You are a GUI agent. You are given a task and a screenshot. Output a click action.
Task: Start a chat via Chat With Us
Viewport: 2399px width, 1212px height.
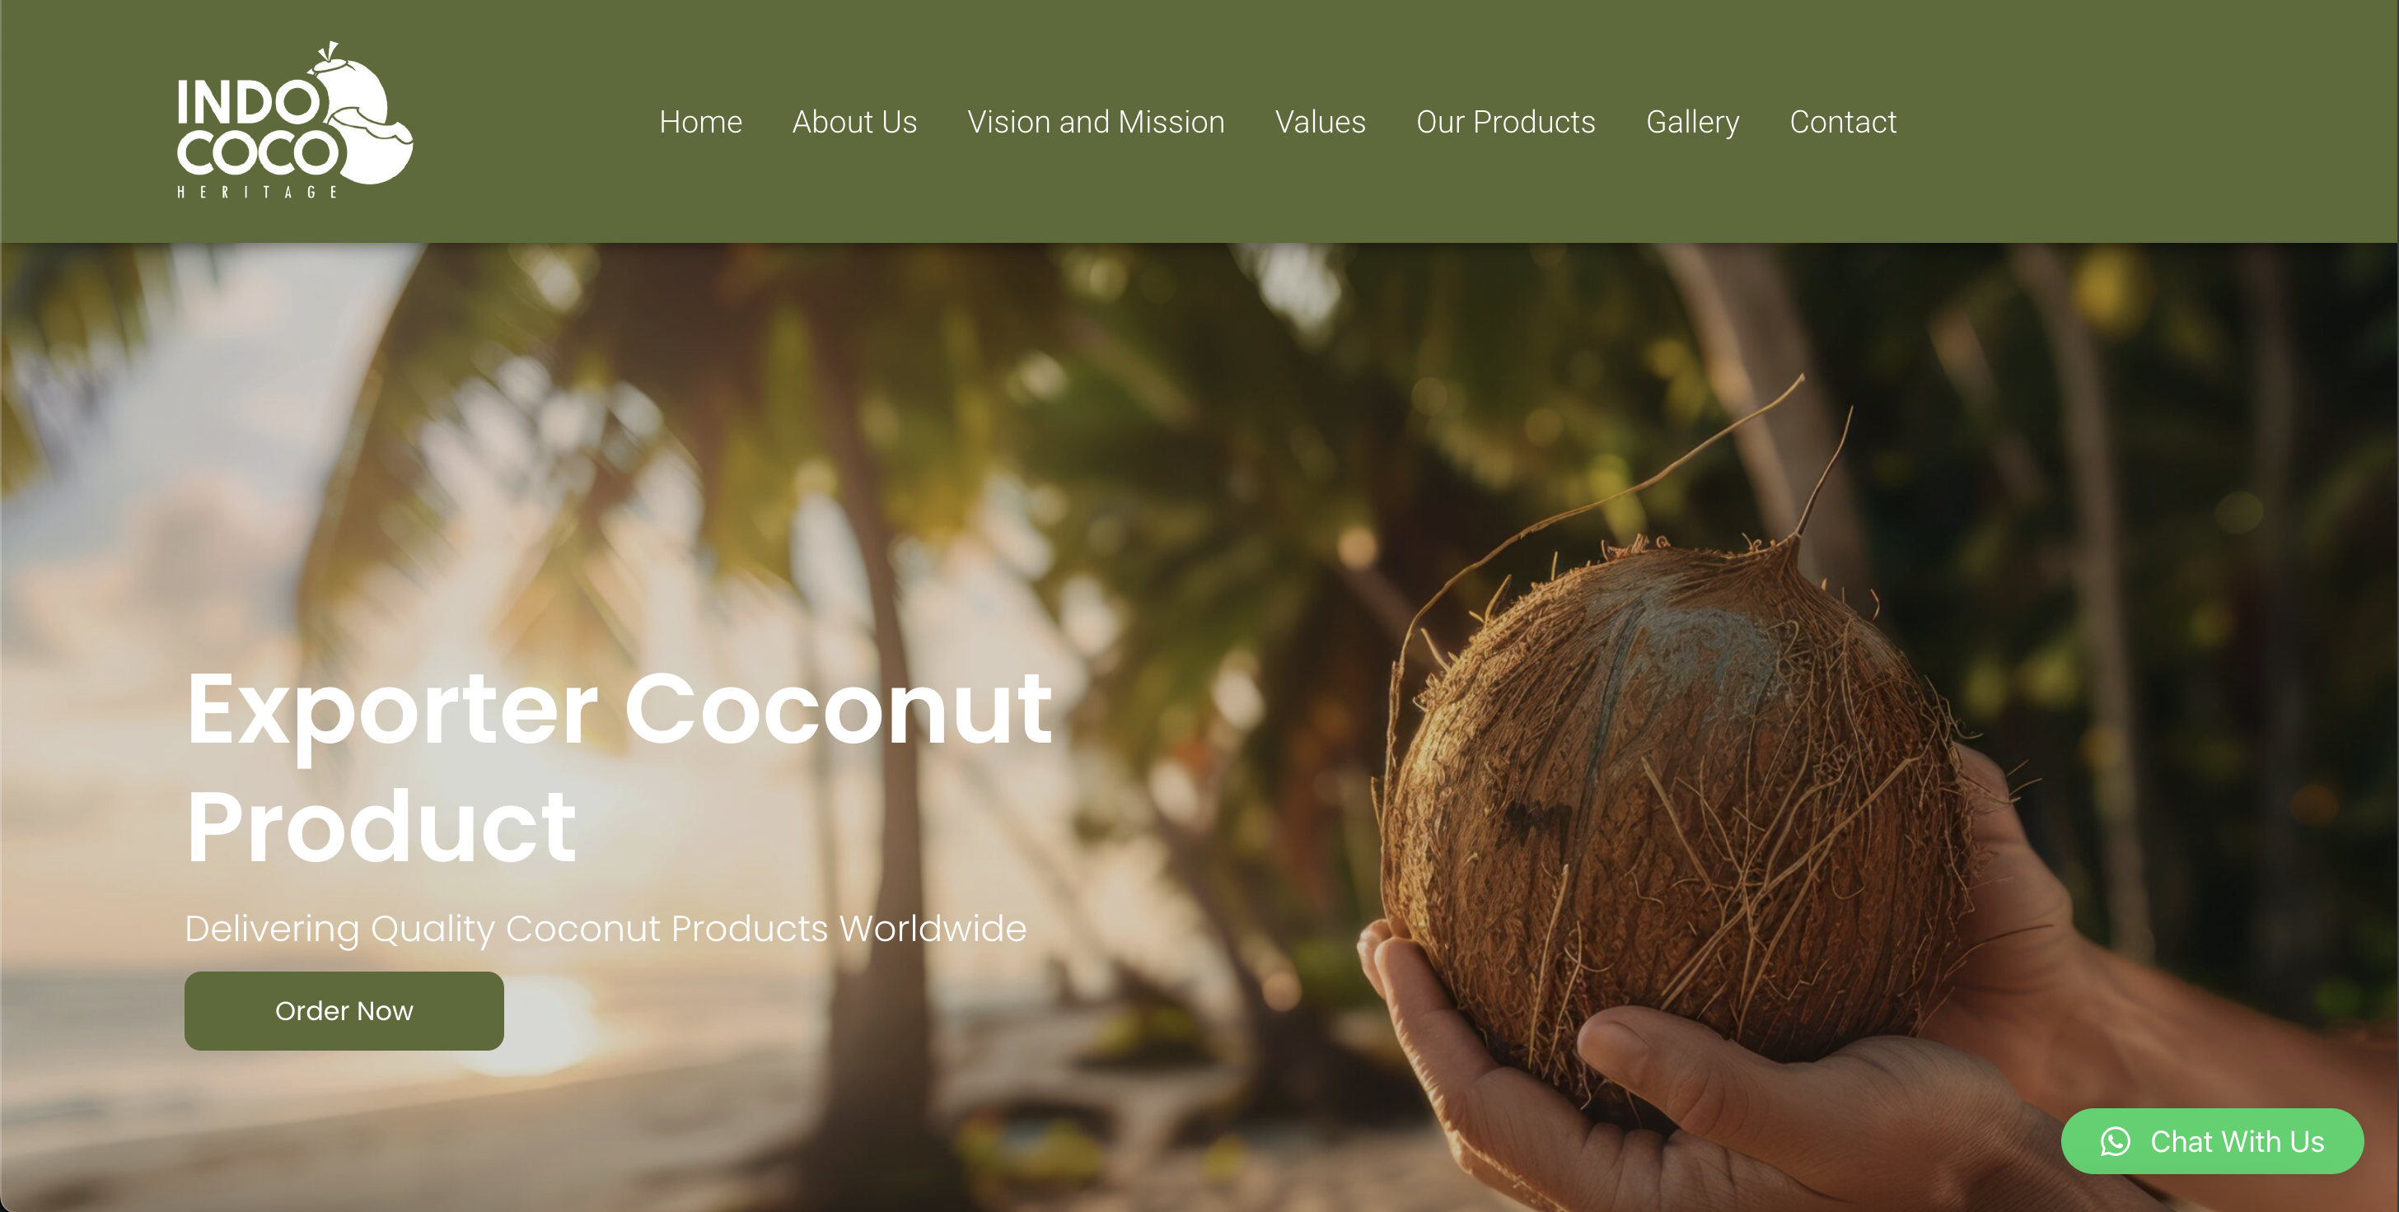[2212, 1141]
